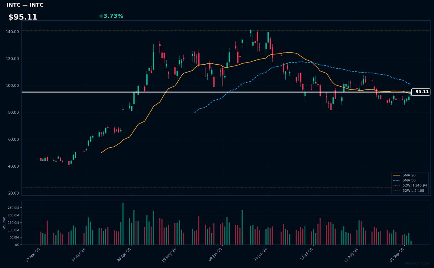Click the 11 Aug '26 date label
This screenshot has height=268, width=434.
pyautogui.click(x=351, y=255)
